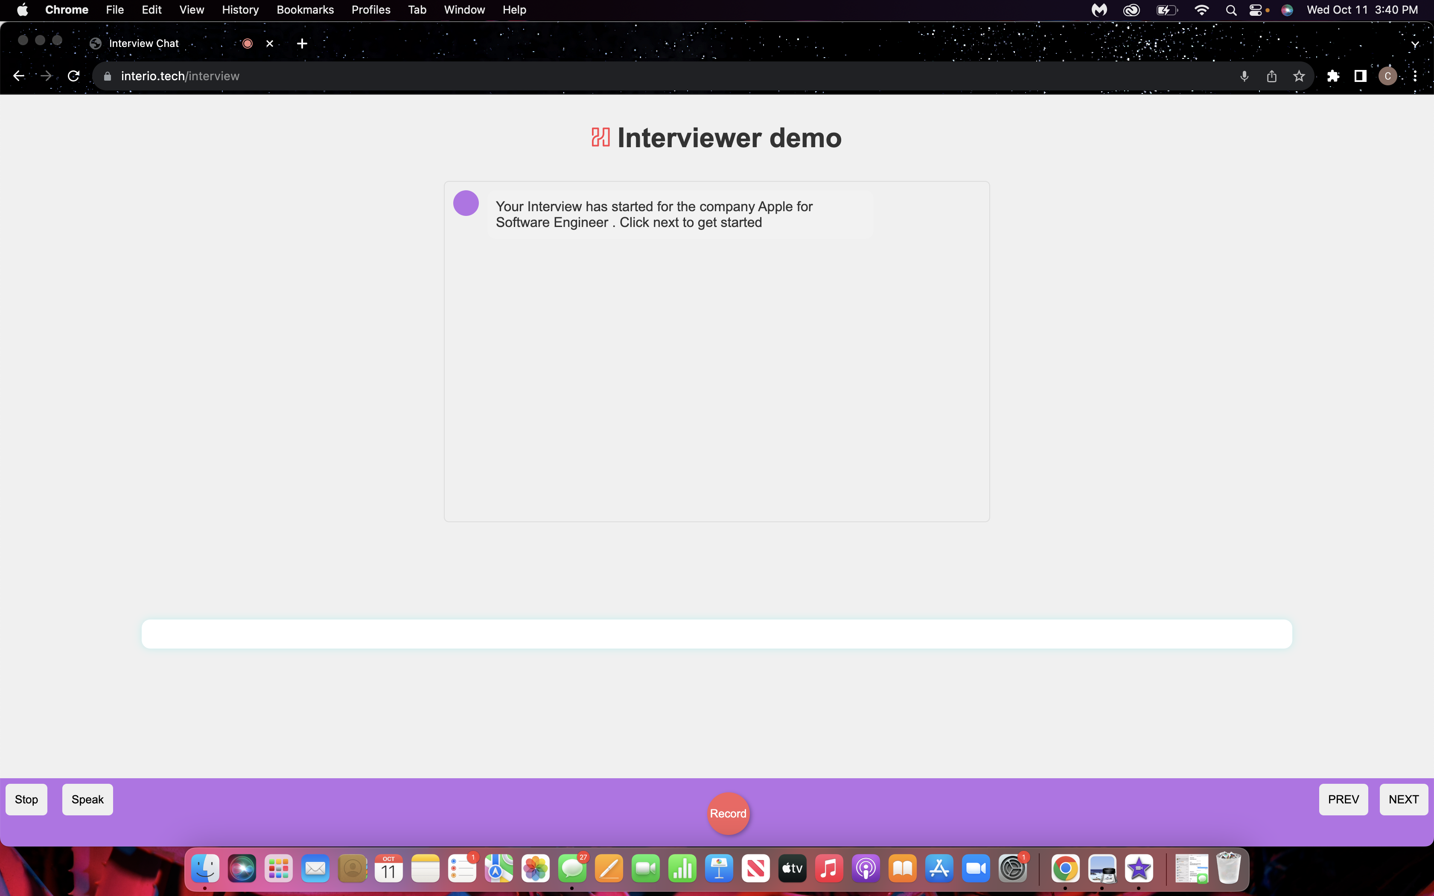
Task: Open App Store from the Dock
Action: click(939, 869)
